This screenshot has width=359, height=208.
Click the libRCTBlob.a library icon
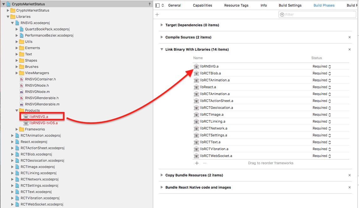[x=196, y=73]
